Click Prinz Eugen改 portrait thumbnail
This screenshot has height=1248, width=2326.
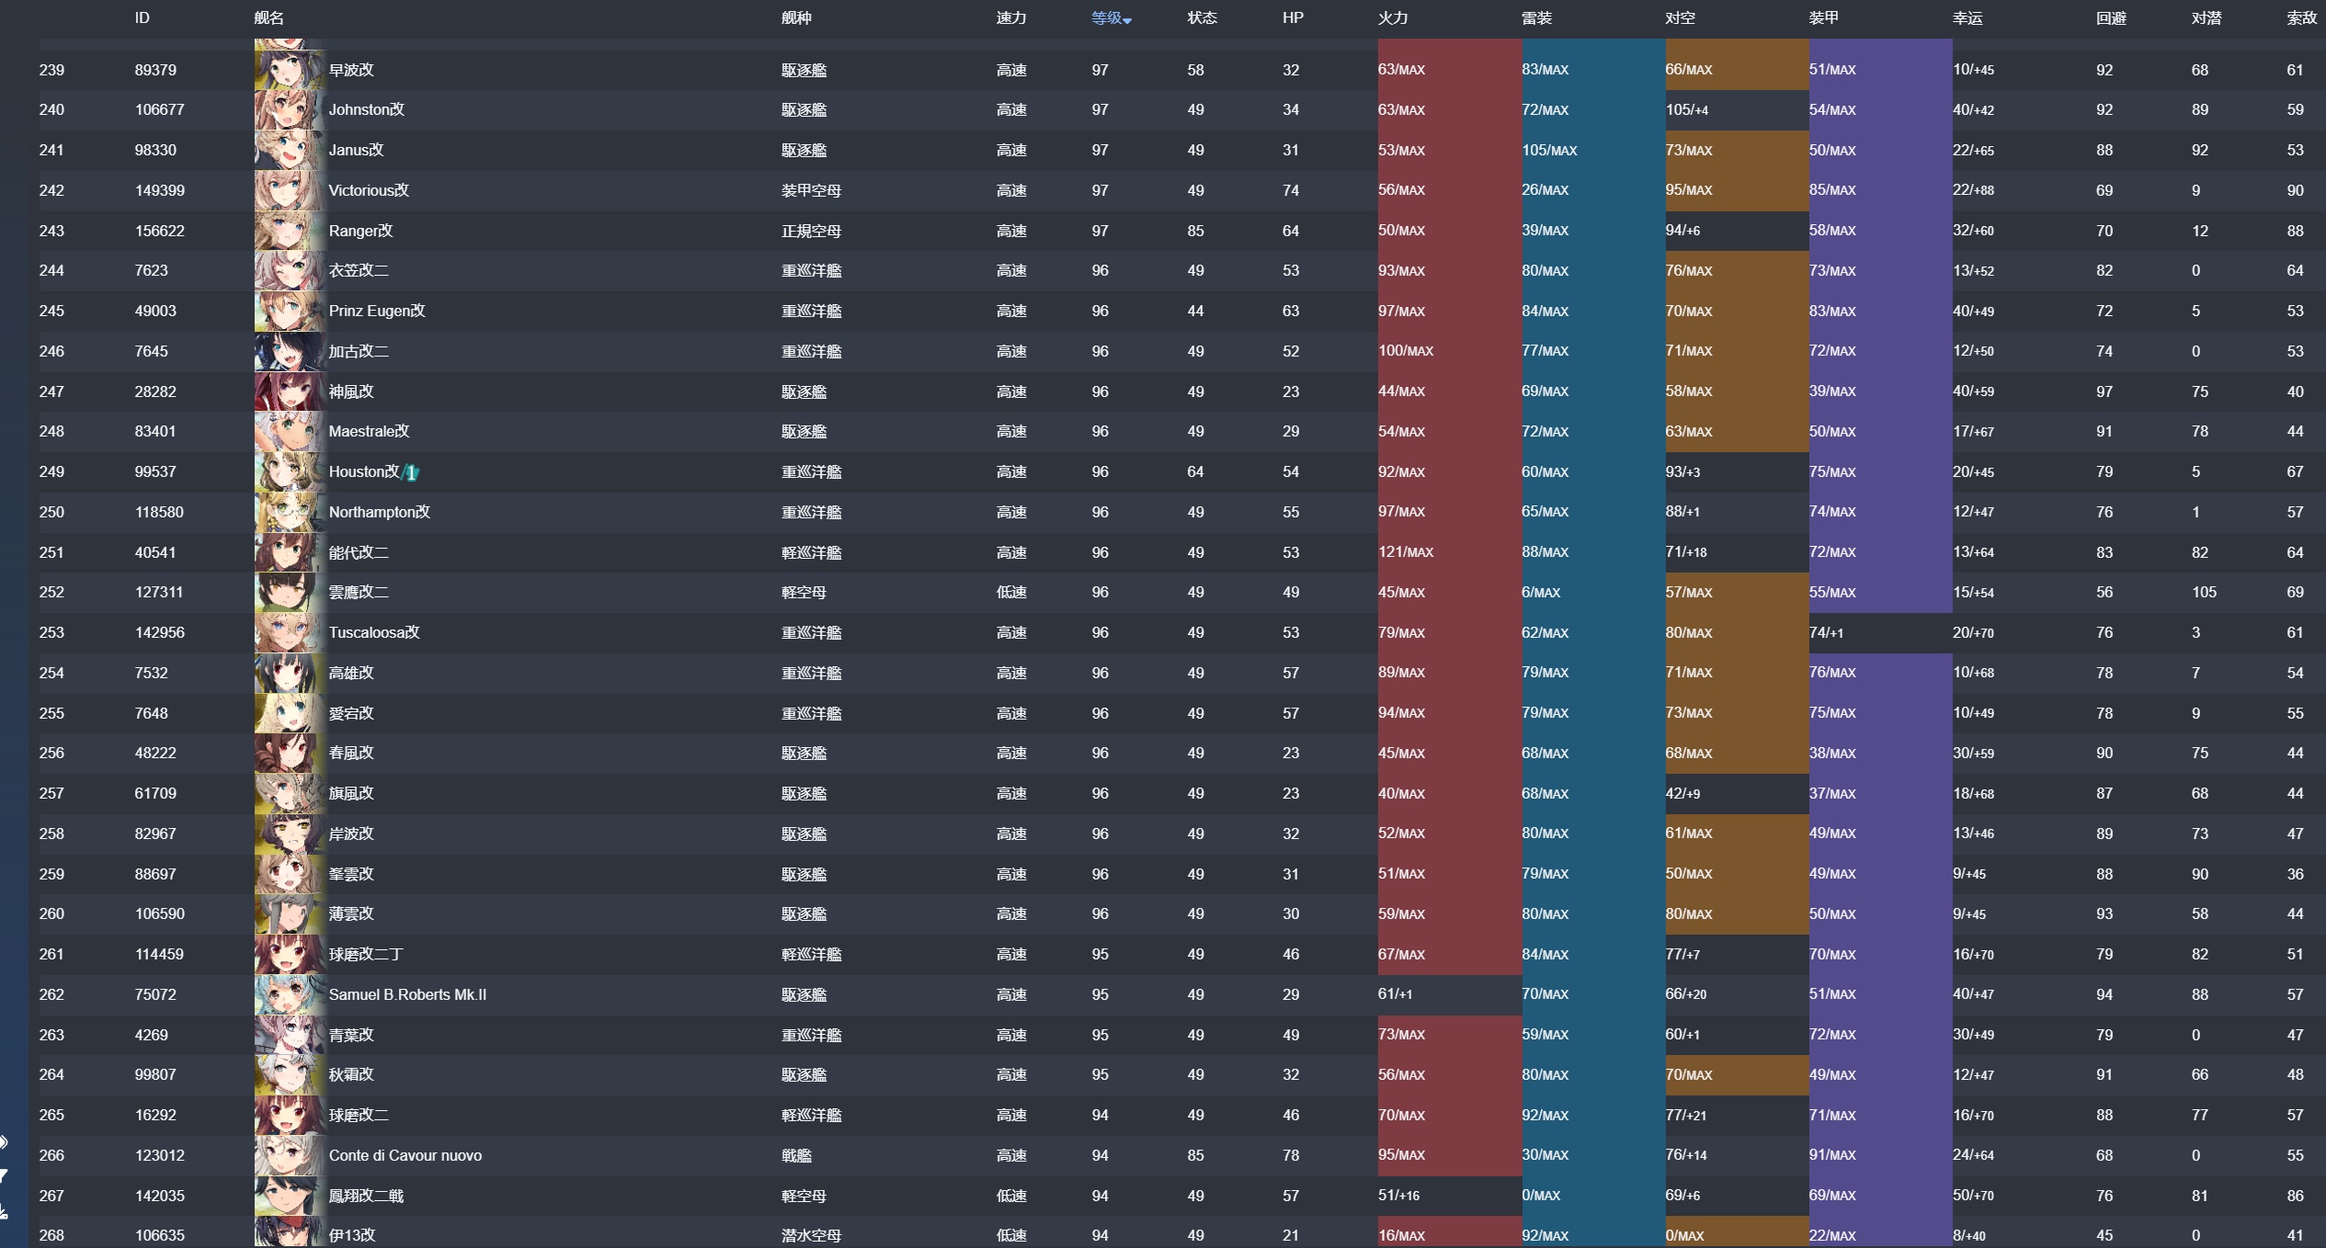[289, 312]
